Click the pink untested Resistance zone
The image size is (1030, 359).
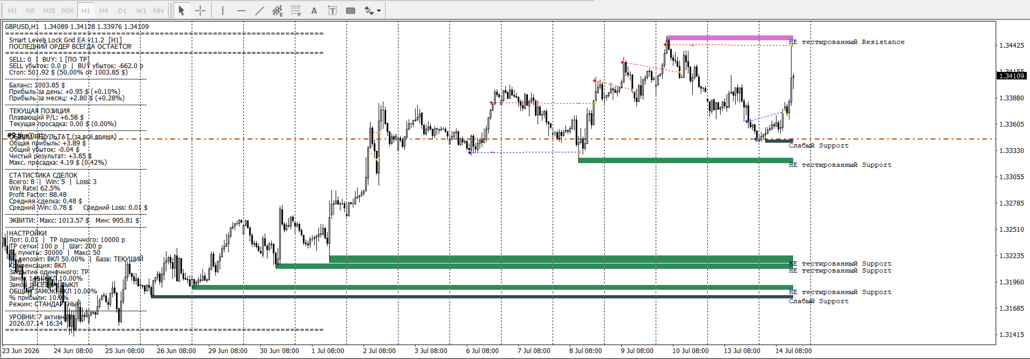click(729, 38)
